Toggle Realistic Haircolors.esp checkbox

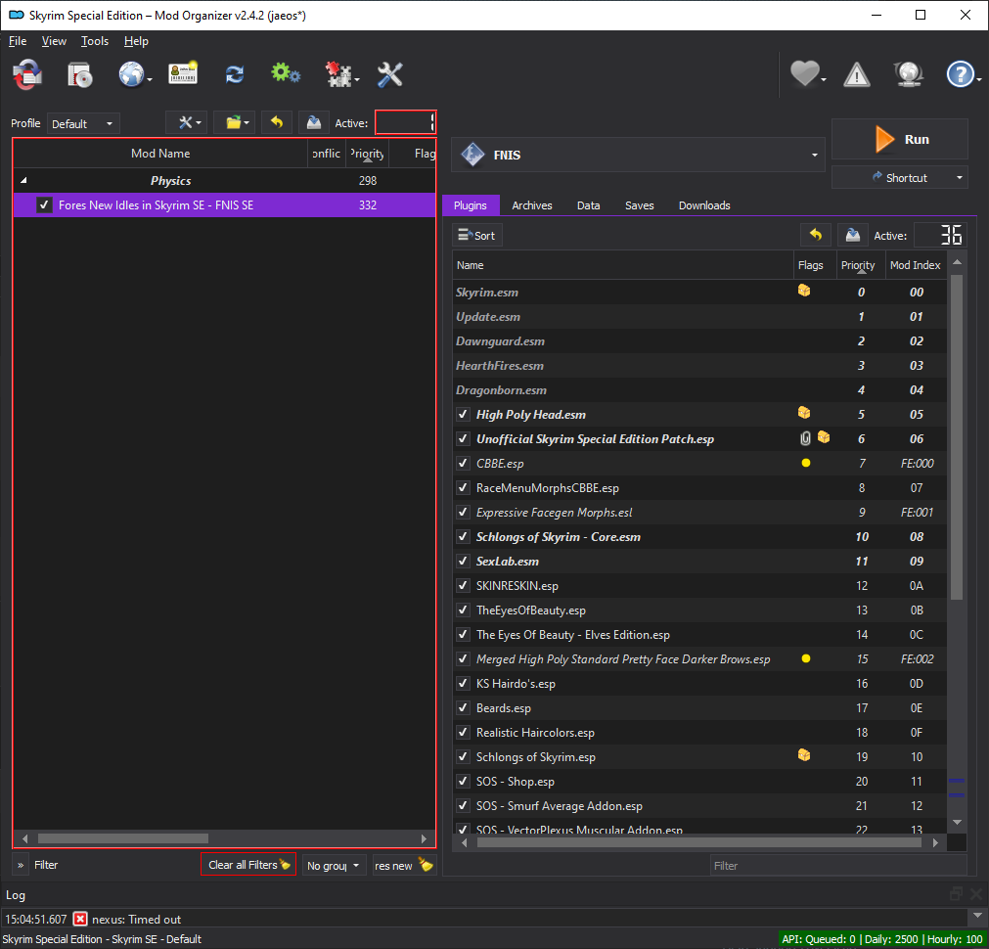point(463,733)
